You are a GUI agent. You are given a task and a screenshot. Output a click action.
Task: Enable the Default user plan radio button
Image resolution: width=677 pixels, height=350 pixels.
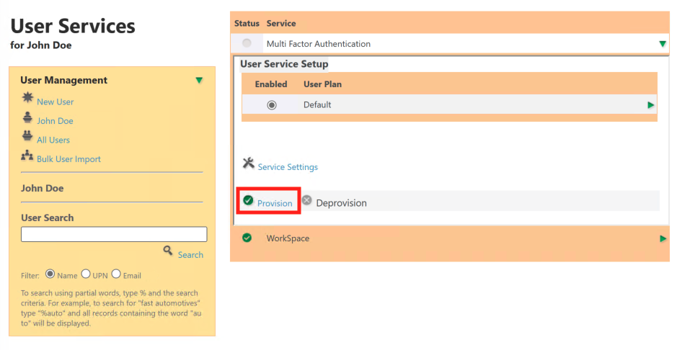click(272, 105)
